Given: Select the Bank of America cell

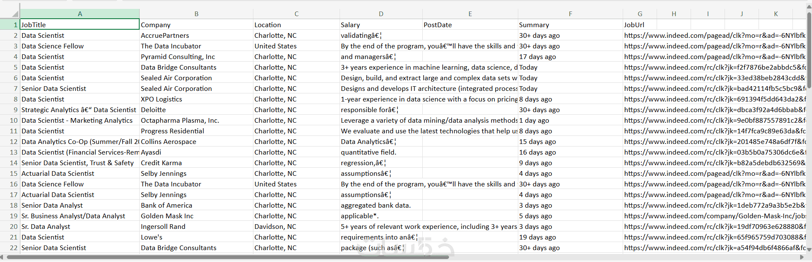Looking at the screenshot, I should (196, 206).
